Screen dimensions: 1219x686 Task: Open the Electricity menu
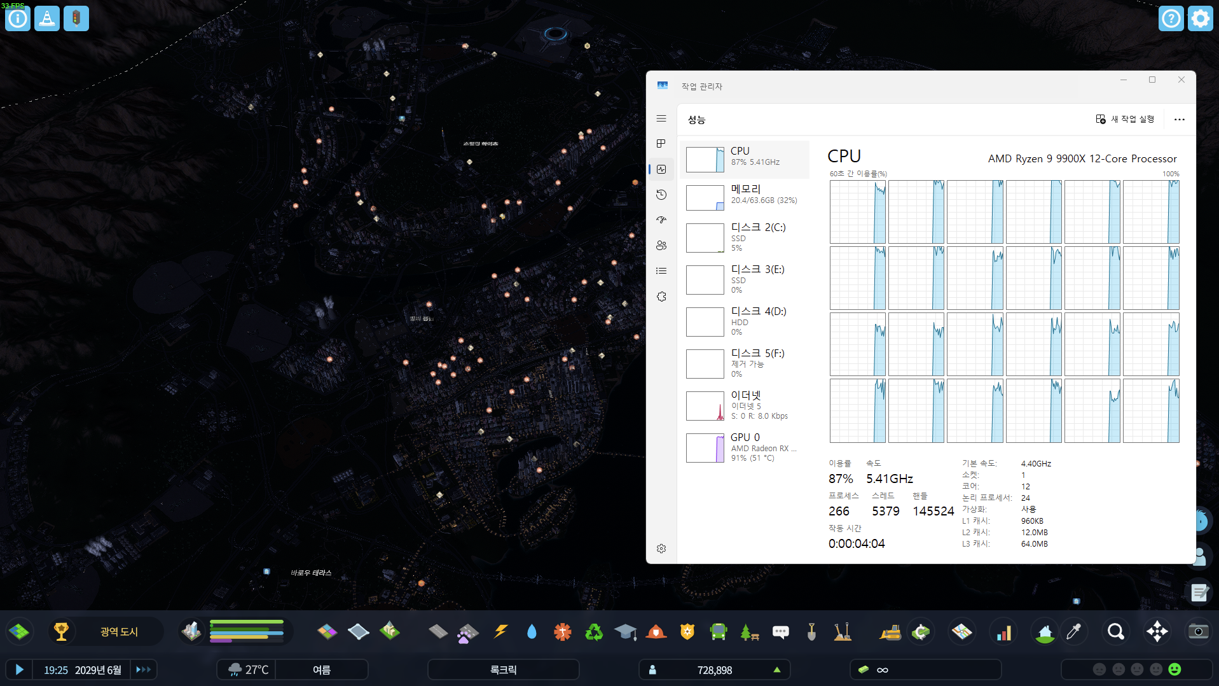pyautogui.click(x=501, y=631)
